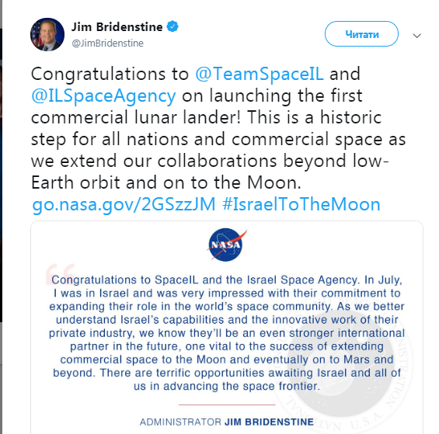Screen dimensions: 439x434
Task: Click the 'ADMINISTRATOR JIM BRIDENSTINE' signature text
Action: pyautogui.click(x=227, y=422)
